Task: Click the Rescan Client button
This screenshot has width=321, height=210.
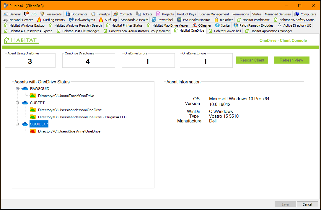Action: pyautogui.click(x=252, y=60)
